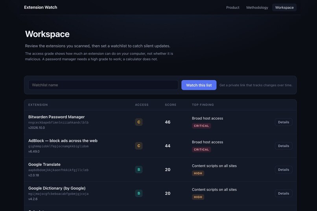The width and height of the screenshot is (317, 211).
Task: Go to the Product nav item
Action: [233, 7]
